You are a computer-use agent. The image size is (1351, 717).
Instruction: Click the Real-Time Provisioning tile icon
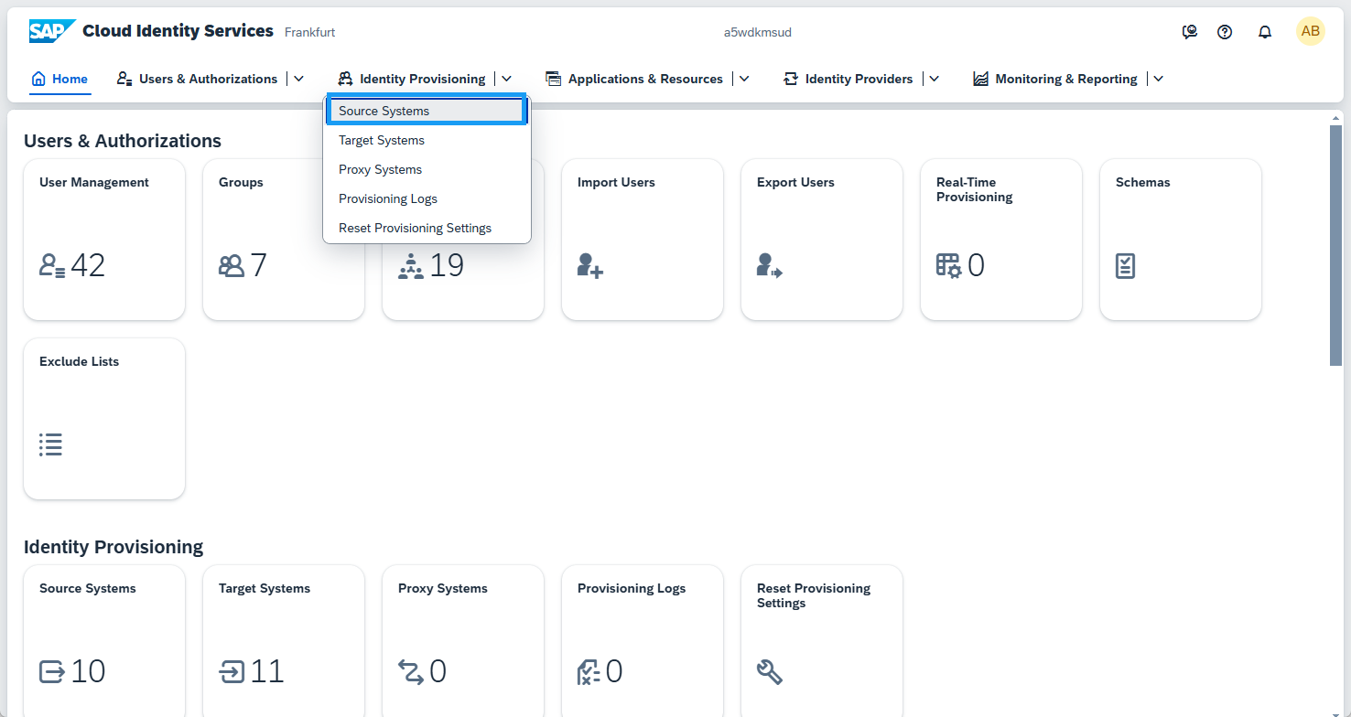949,266
